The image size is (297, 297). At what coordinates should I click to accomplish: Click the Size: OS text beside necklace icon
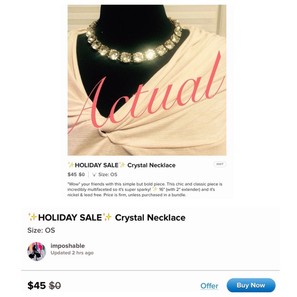pos(108,175)
